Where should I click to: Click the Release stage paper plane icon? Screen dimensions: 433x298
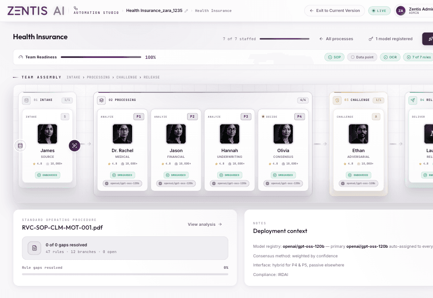[413, 100]
